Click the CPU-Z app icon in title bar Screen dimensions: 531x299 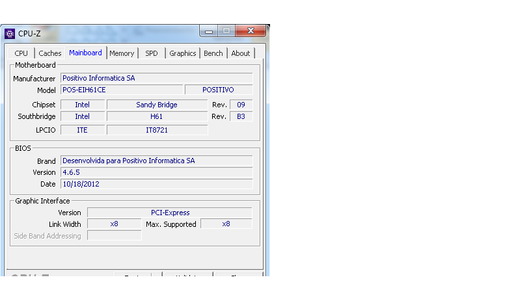point(10,34)
